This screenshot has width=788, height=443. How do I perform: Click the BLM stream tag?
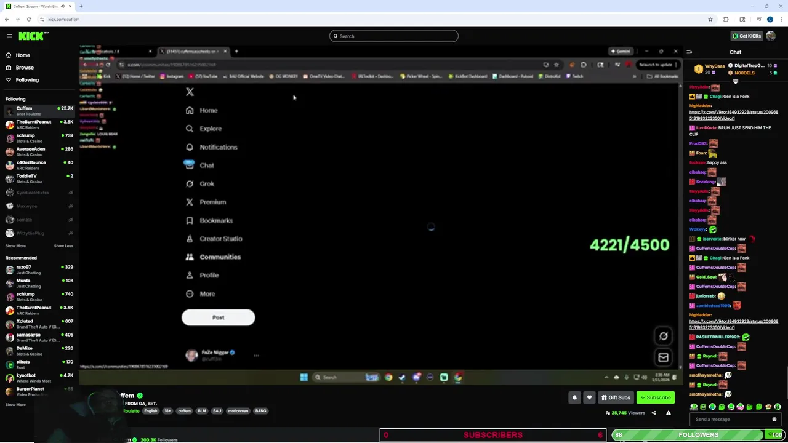pyautogui.click(x=201, y=411)
